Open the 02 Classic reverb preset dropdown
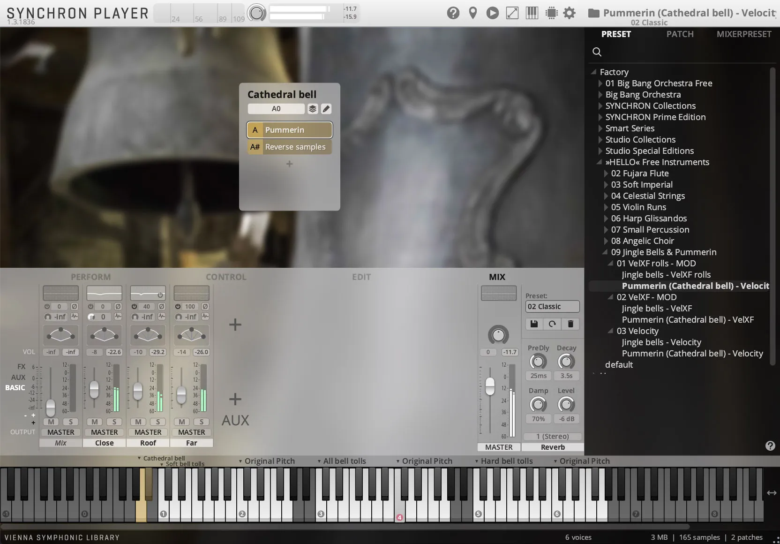The width and height of the screenshot is (780, 544). pyautogui.click(x=552, y=307)
